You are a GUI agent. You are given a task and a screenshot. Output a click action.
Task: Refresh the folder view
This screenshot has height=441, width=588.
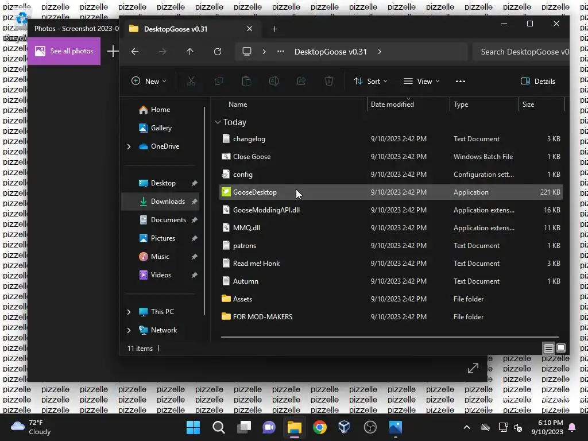[218, 52]
